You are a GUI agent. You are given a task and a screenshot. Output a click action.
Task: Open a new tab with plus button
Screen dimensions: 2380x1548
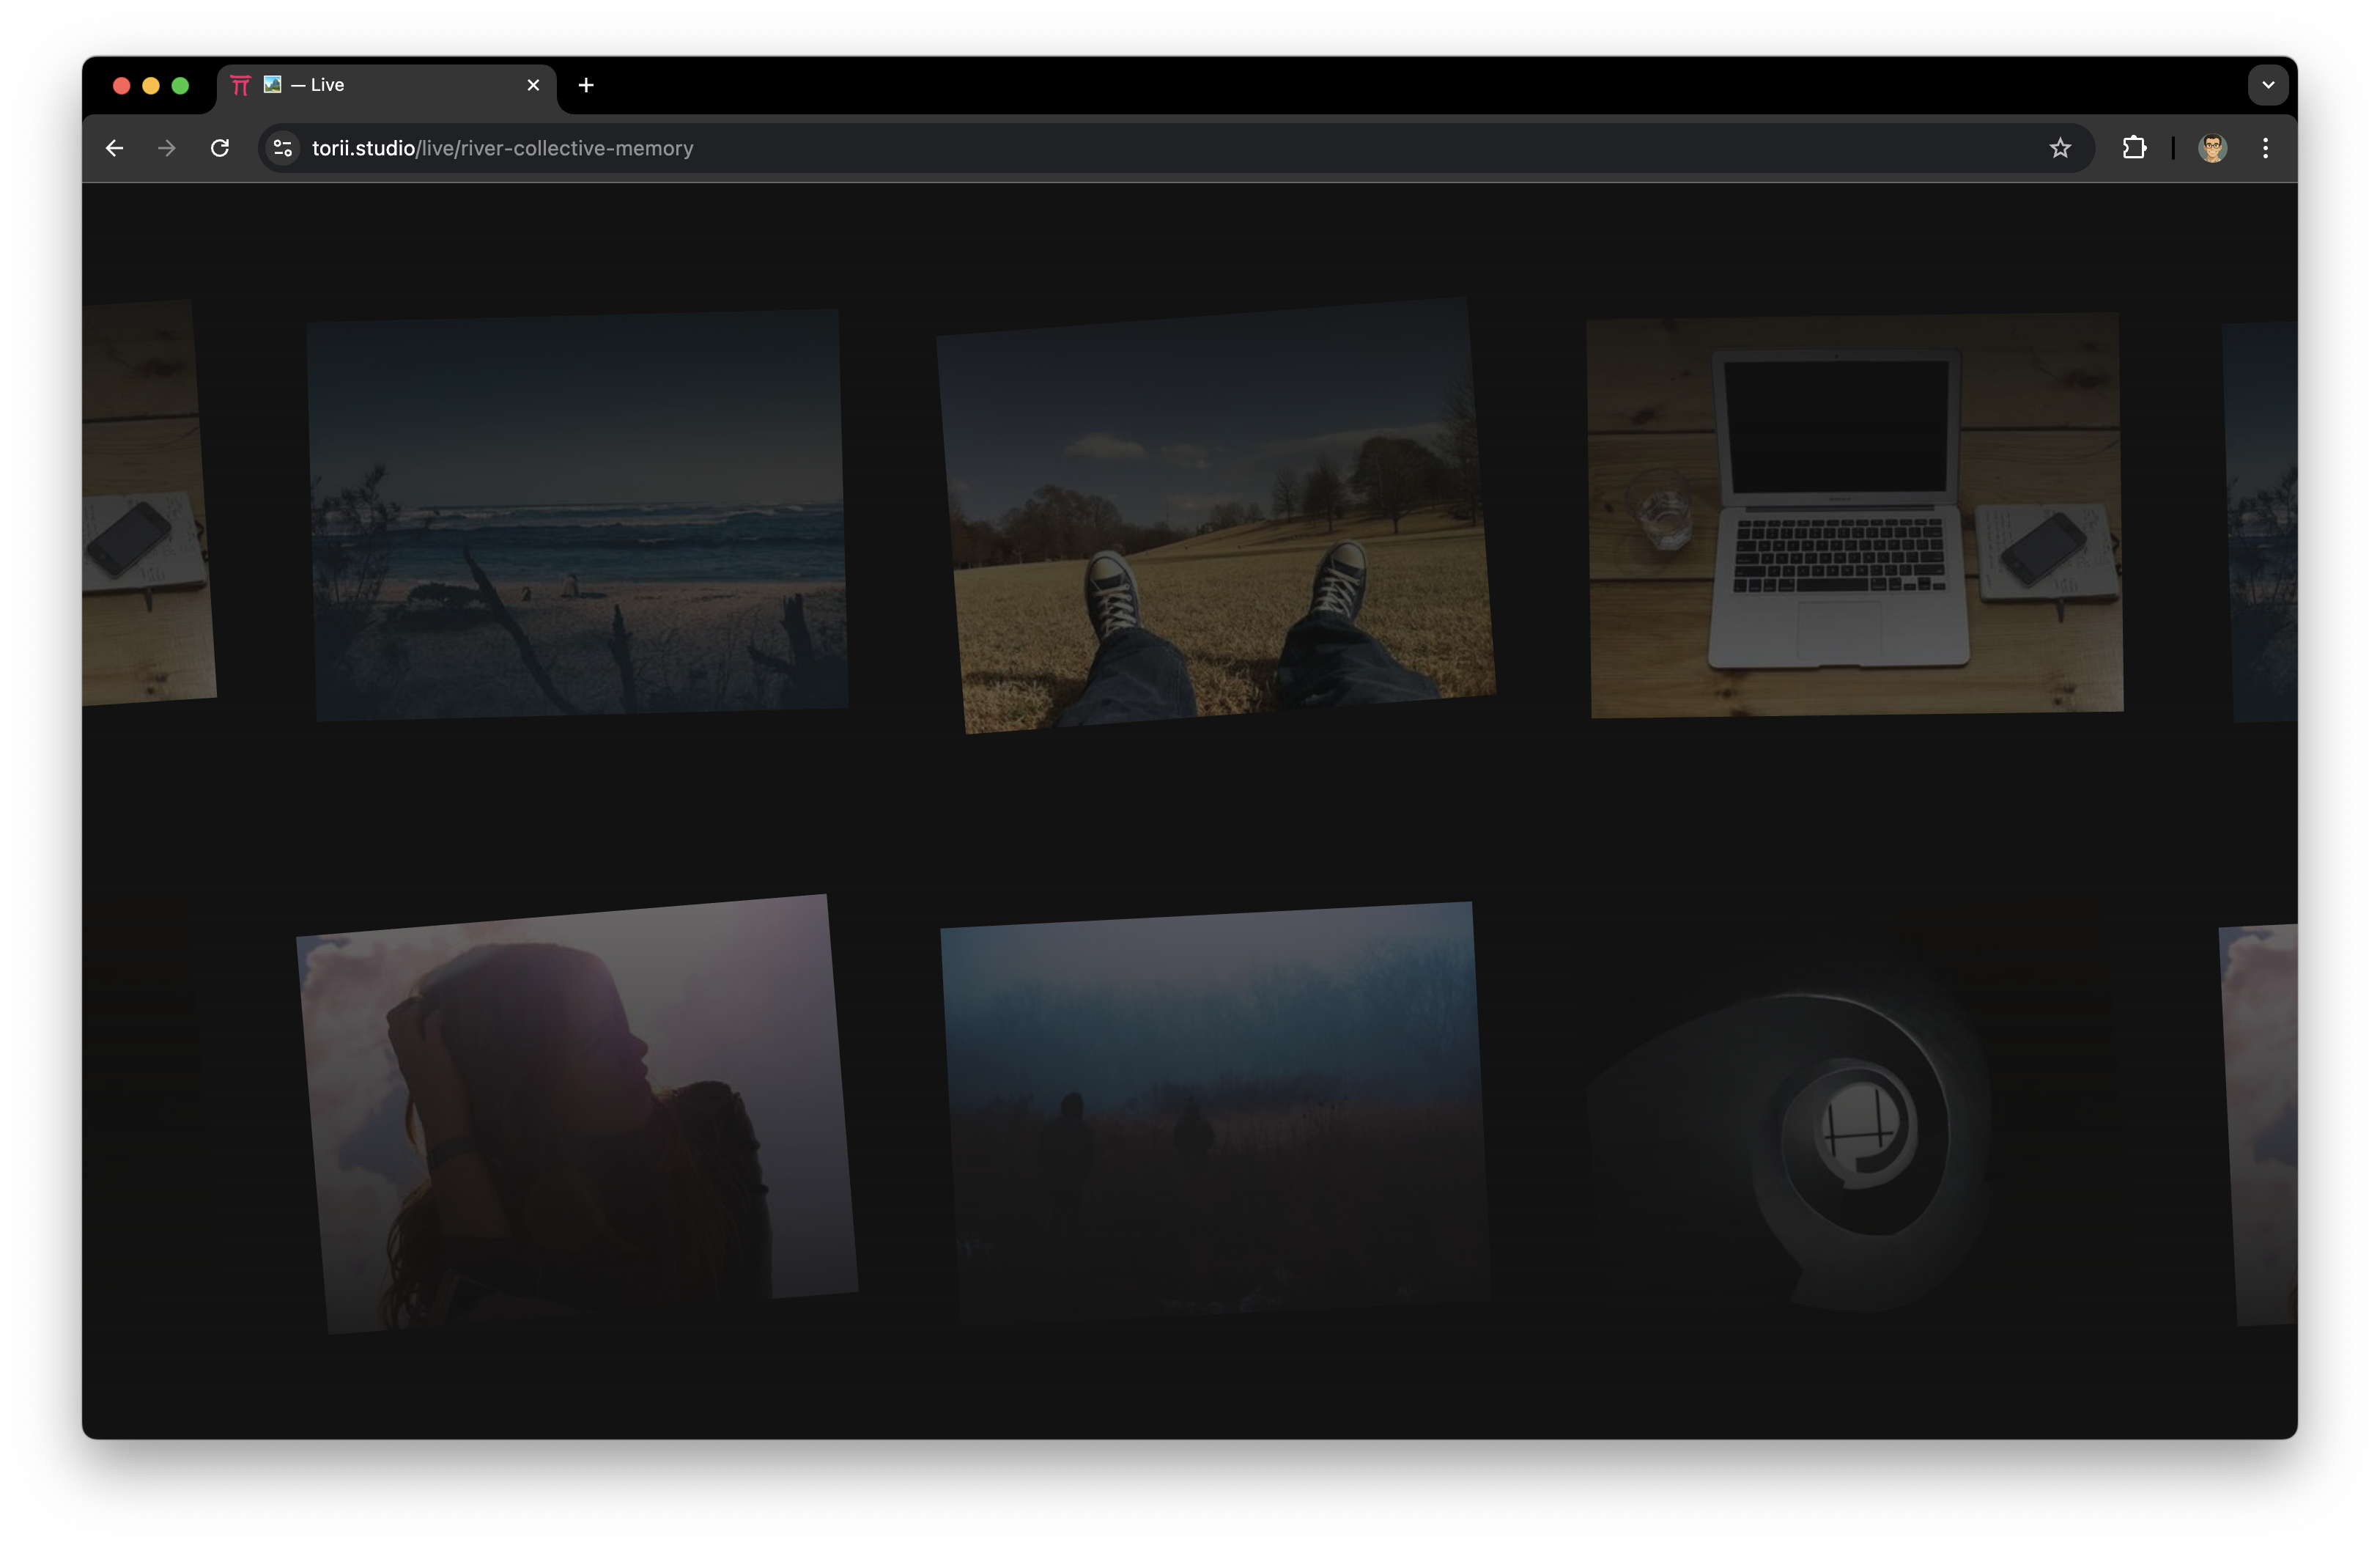tap(586, 85)
